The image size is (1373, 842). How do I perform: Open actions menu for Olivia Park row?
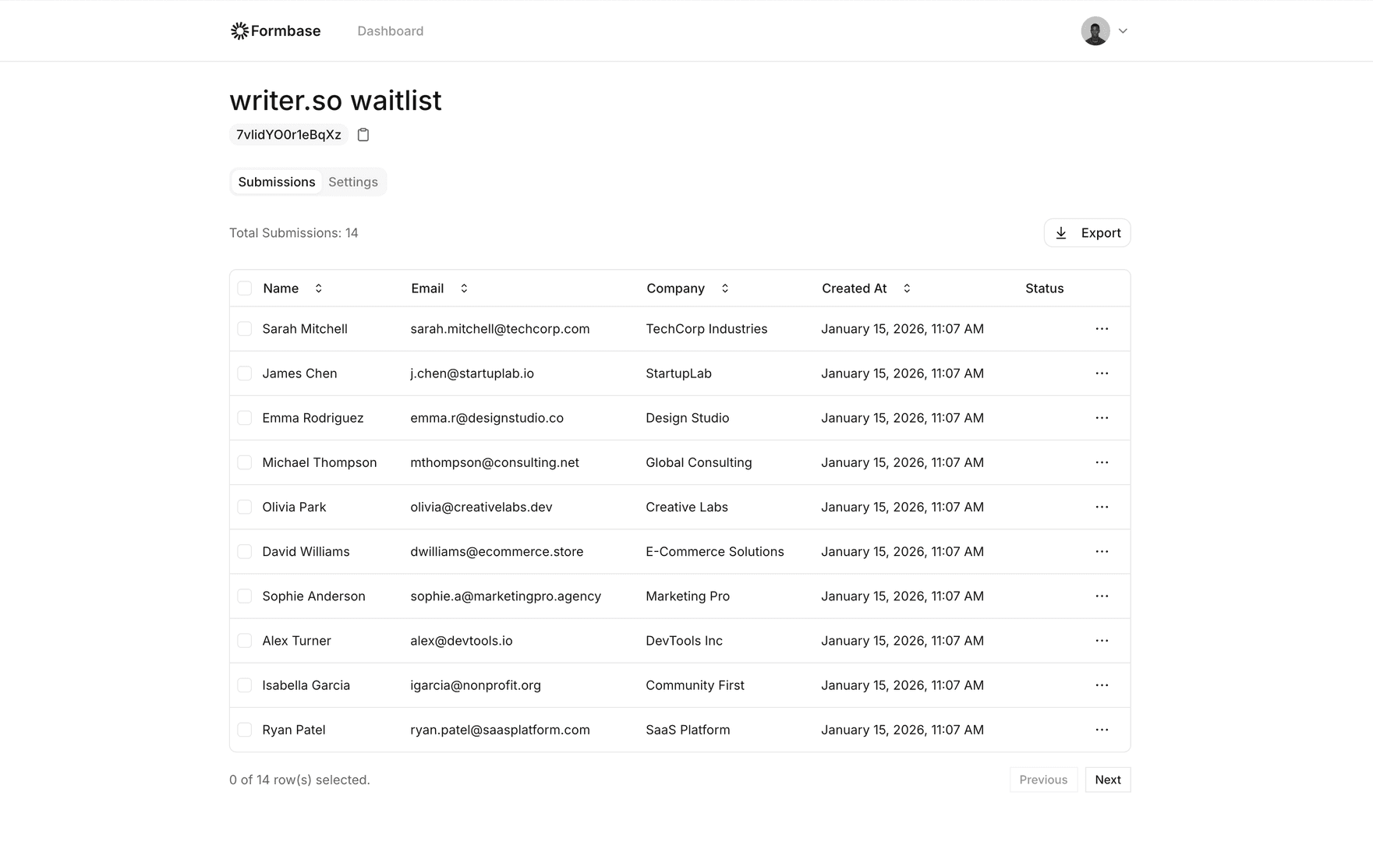pos(1101,507)
